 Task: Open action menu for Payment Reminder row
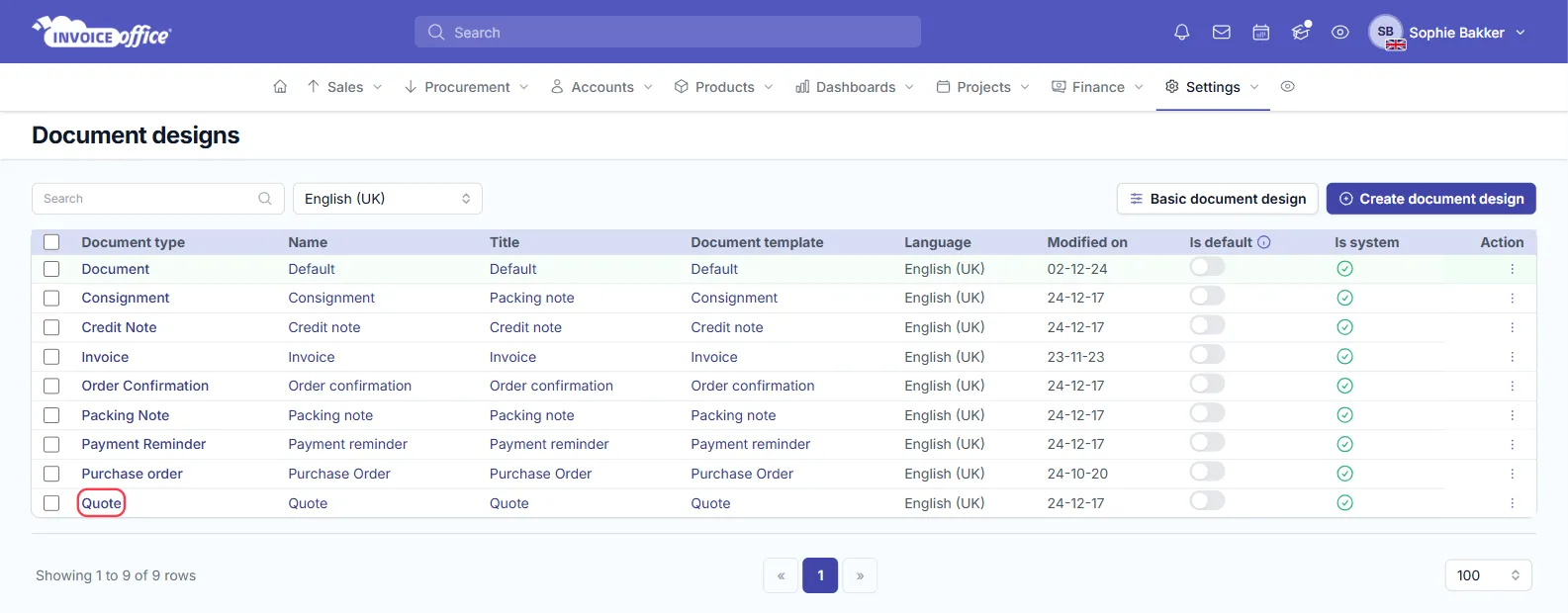point(1512,445)
